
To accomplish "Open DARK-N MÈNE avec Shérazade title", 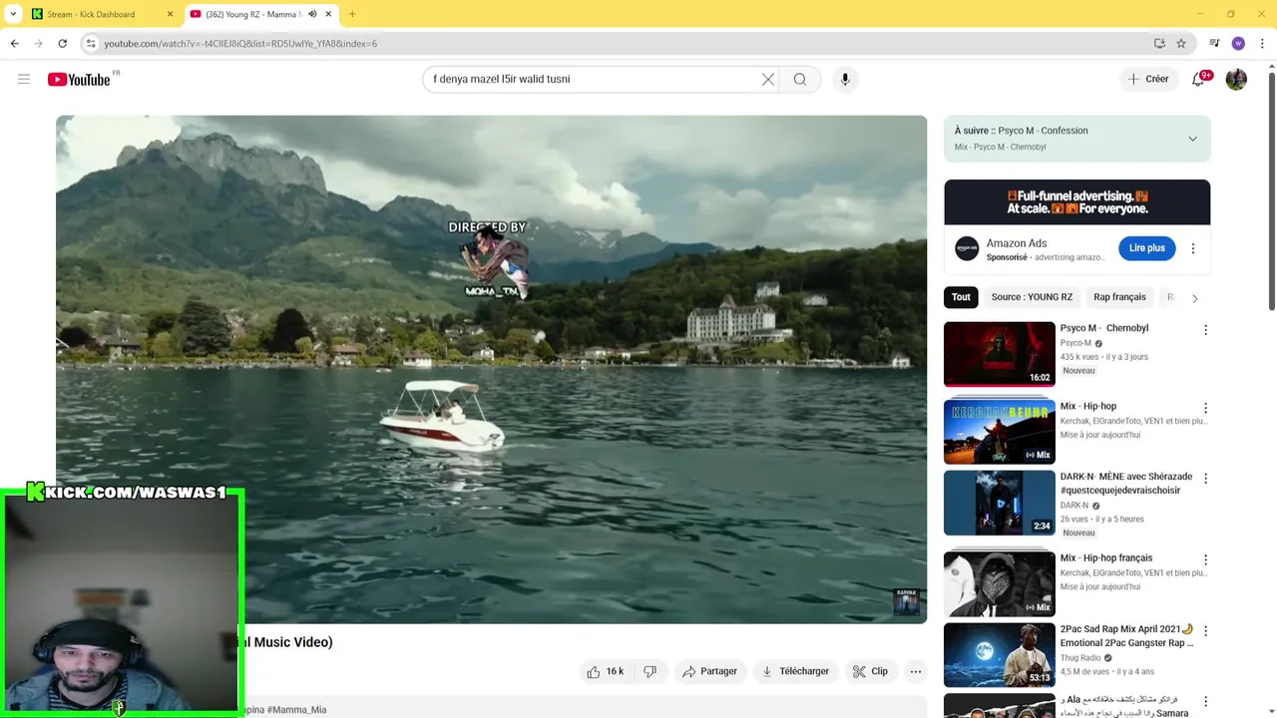I will click(1126, 484).
